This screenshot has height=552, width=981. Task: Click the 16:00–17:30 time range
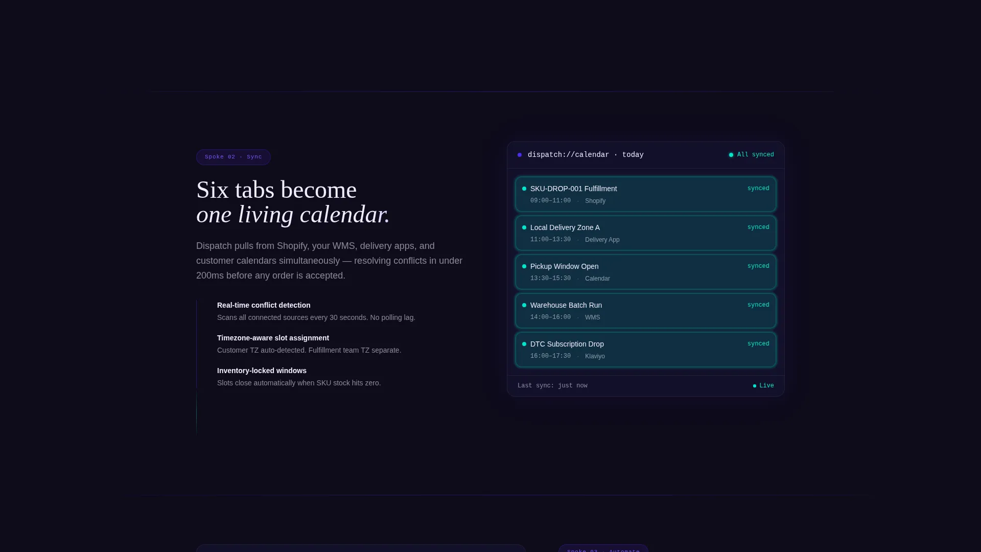click(x=550, y=356)
